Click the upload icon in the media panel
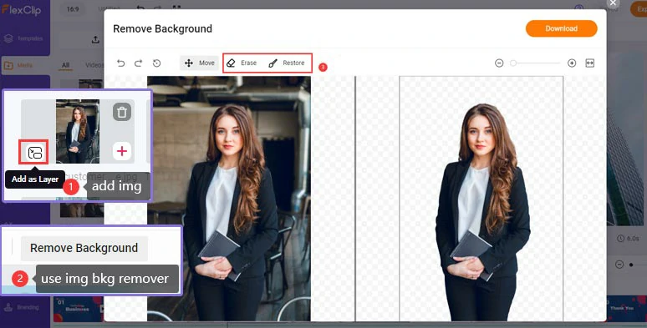 [95, 39]
